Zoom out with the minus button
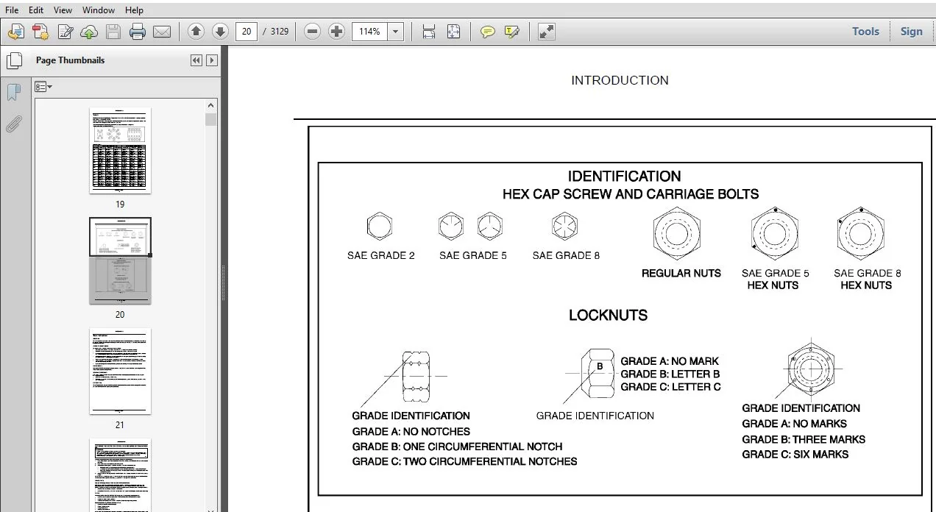The width and height of the screenshot is (936, 512). (x=312, y=32)
